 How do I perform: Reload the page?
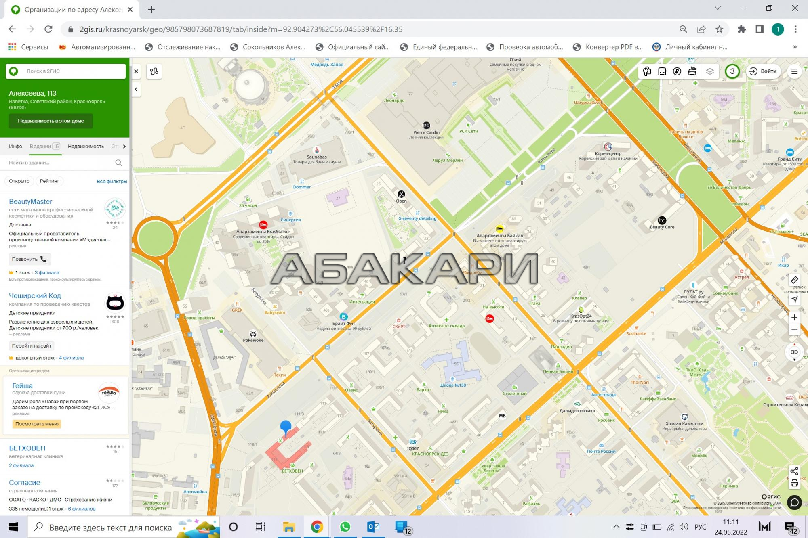48,29
